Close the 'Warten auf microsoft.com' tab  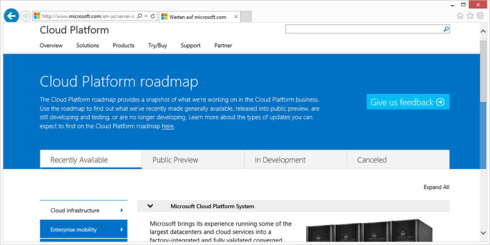click(236, 17)
